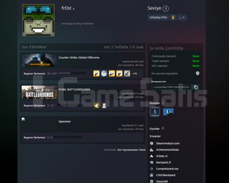Click the Trade banned None value

point(196,61)
